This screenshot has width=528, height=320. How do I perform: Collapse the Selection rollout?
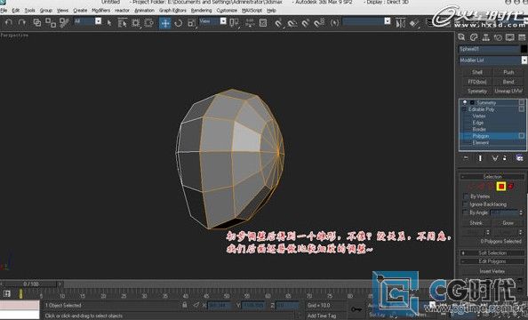pos(492,177)
